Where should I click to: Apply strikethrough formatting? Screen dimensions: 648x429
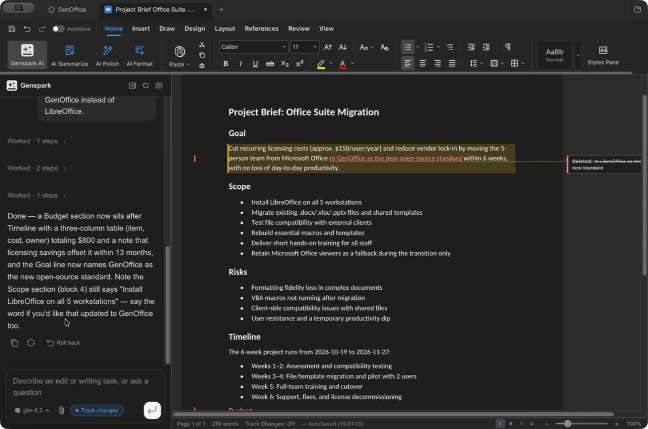(x=270, y=64)
